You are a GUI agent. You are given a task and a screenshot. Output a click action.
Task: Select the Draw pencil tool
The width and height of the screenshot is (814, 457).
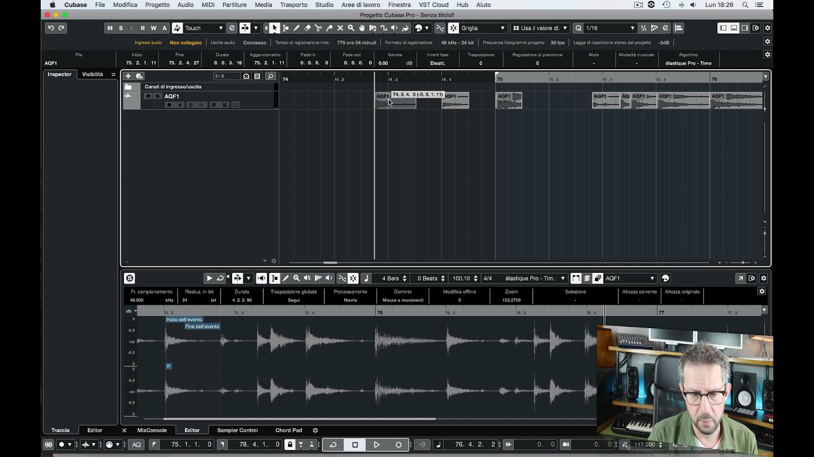click(296, 28)
